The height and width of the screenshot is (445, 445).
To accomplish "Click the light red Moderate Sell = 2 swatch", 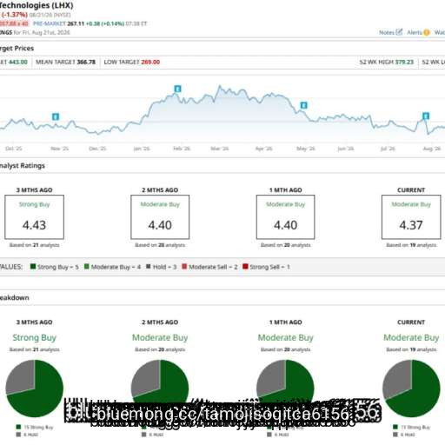I will click(184, 266).
